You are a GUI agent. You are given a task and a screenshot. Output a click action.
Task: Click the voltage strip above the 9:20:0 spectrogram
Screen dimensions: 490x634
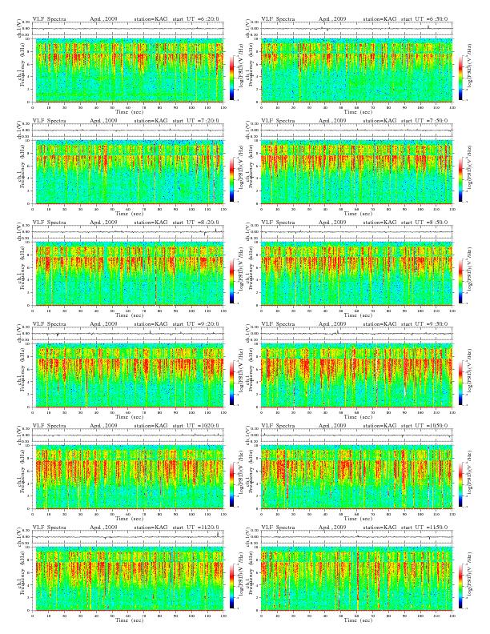pos(128,334)
